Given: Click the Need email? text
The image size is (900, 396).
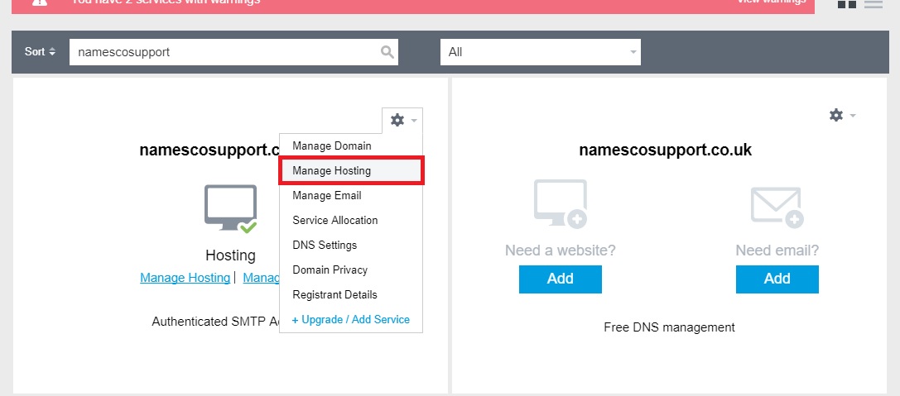Looking at the screenshot, I should (777, 250).
